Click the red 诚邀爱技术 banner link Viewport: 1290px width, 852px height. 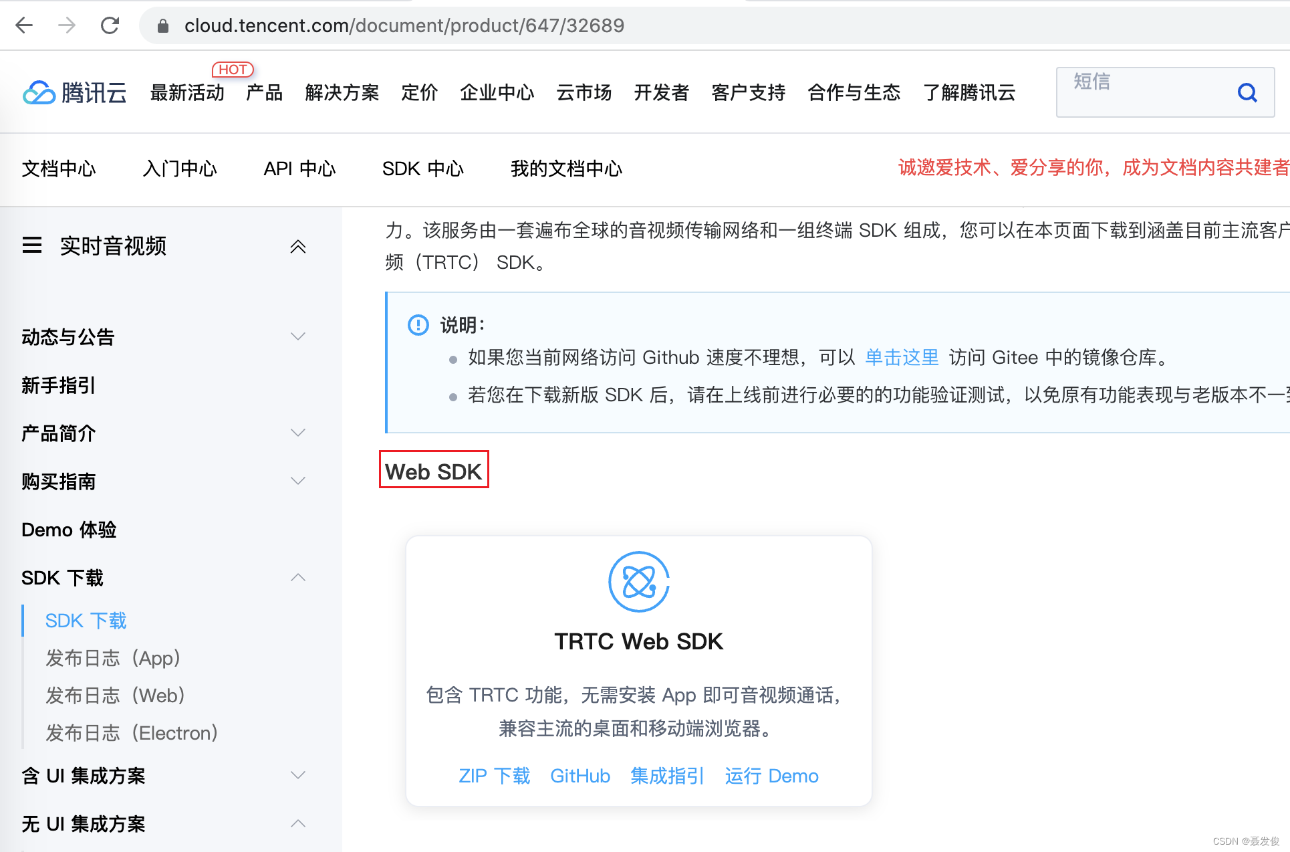1093,167
